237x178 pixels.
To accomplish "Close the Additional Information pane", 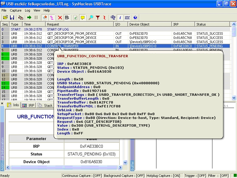I will [2, 103].
